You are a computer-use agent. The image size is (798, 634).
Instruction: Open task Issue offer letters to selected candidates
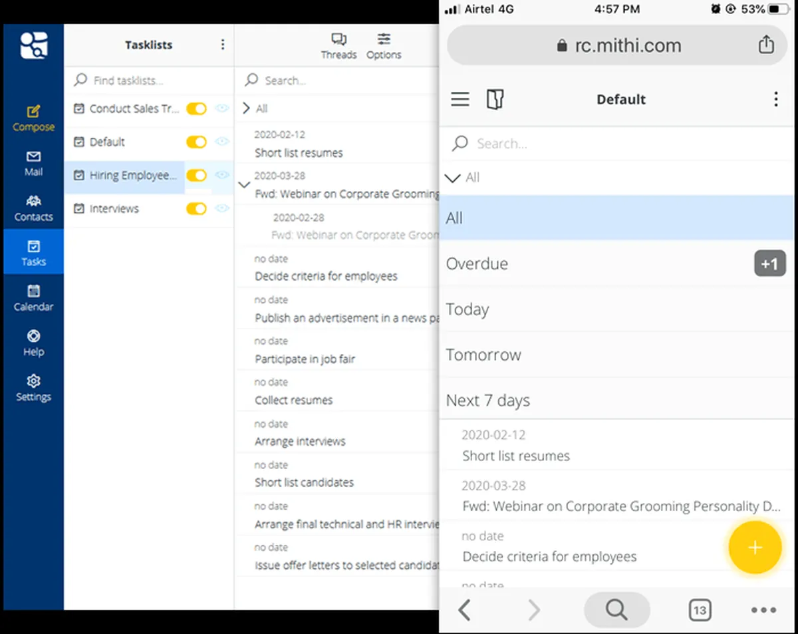point(337,557)
